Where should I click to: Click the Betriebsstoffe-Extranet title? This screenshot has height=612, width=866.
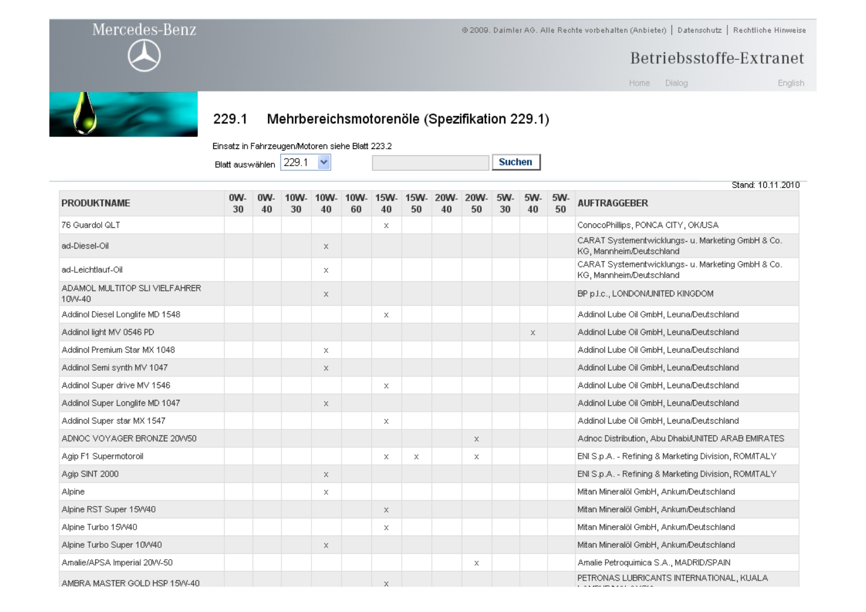(717, 58)
